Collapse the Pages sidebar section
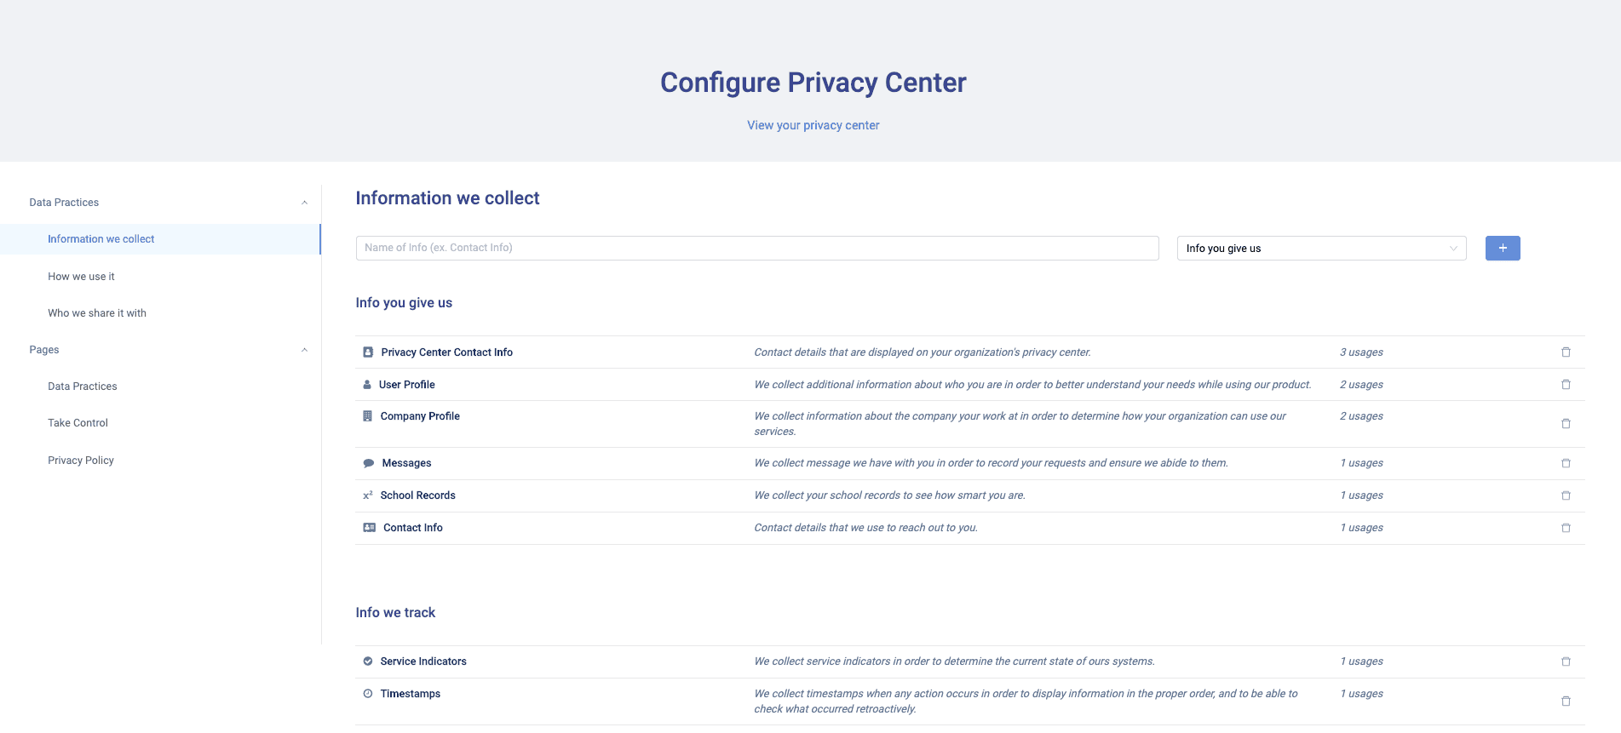The width and height of the screenshot is (1621, 733). [304, 350]
